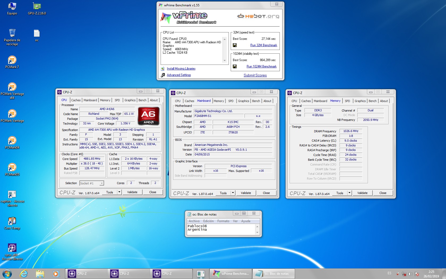This screenshot has height=279, width=446.
Task: Click the motherboard model F2A68HM-S1 field
Action: click(x=218, y=116)
